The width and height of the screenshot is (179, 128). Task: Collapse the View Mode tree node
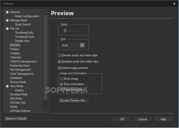pyautogui.click(x=7, y=86)
